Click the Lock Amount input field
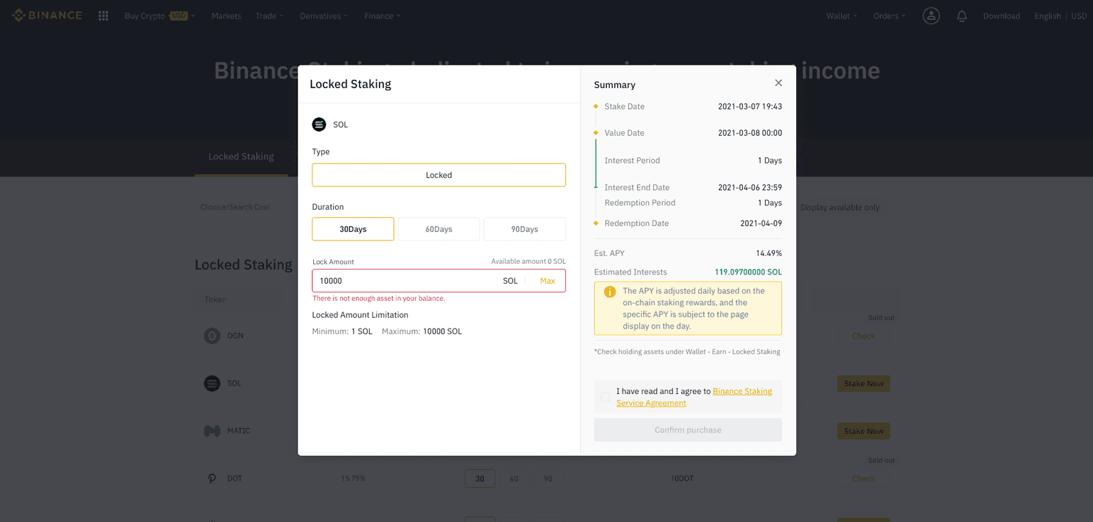Viewport: 1093px width, 522px height. click(406, 281)
